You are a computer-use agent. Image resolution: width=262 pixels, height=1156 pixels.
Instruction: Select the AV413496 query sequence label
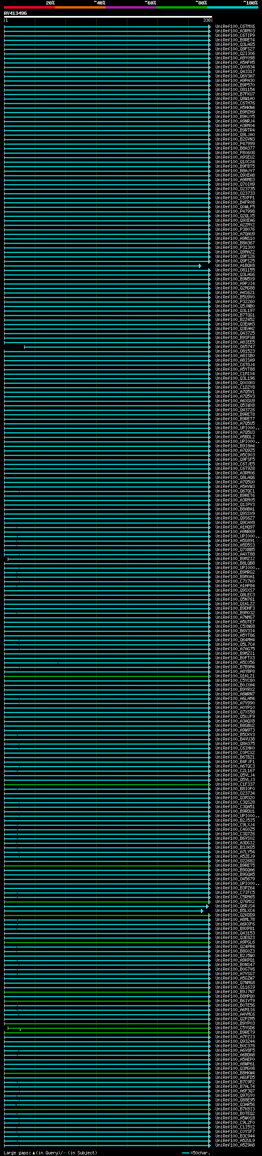(15, 14)
